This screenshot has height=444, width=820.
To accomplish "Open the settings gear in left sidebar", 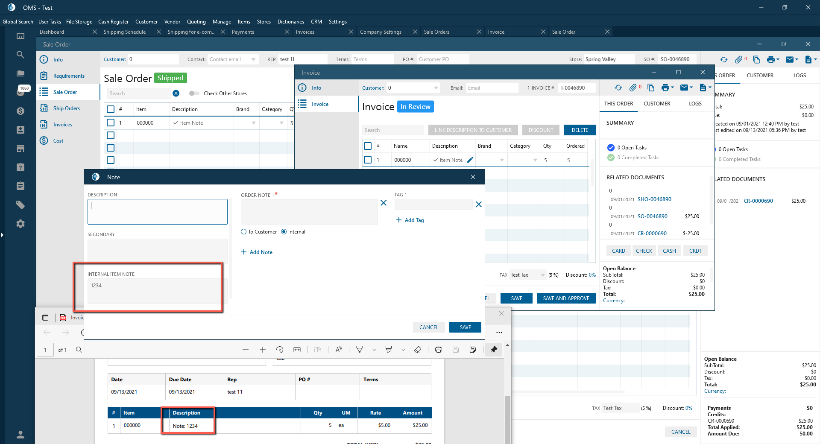I will (x=20, y=224).
